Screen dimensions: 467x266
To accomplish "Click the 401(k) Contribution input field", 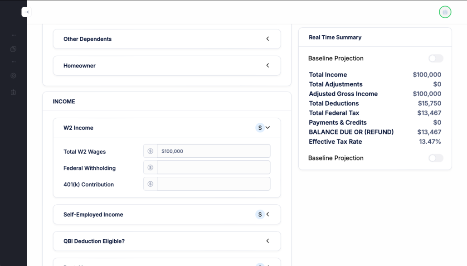I will [x=213, y=184].
